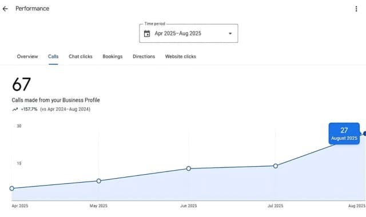Image resolution: width=366 pixels, height=217 pixels.
Task: Select the Calls tab
Action: click(x=53, y=57)
